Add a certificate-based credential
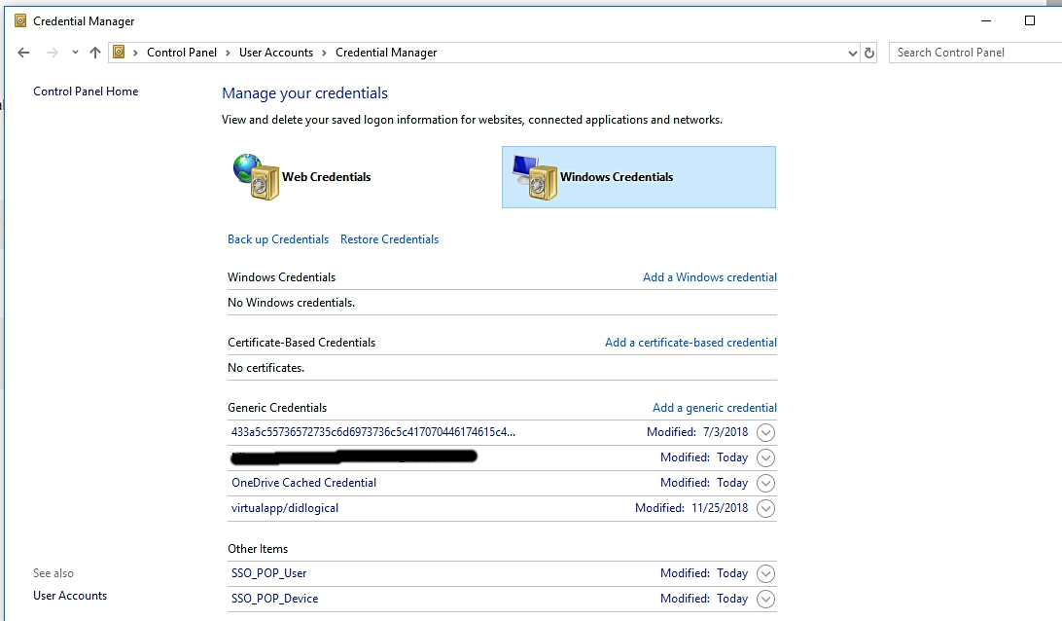This screenshot has height=621, width=1062. (x=690, y=343)
